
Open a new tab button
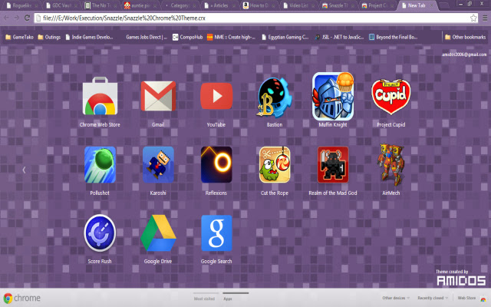coord(444,5)
